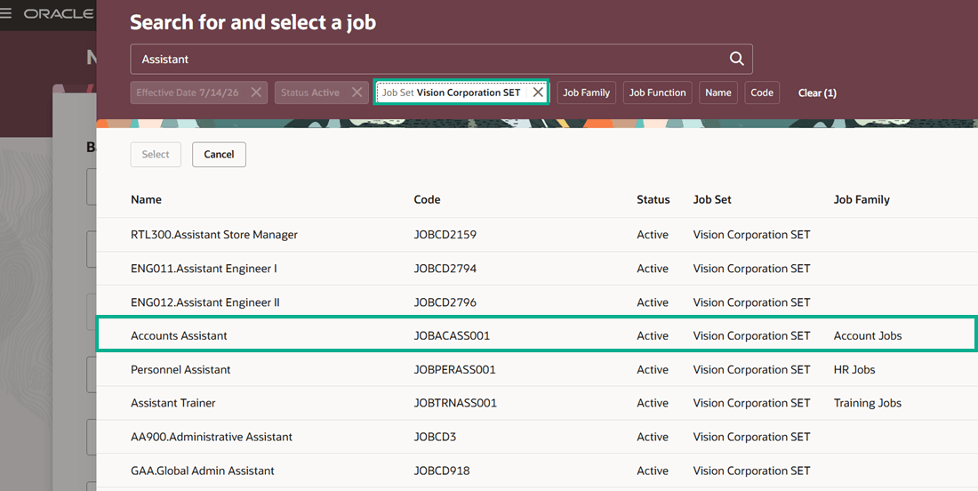The image size is (978, 491).
Task: Open the Job Function filter
Action: point(657,93)
